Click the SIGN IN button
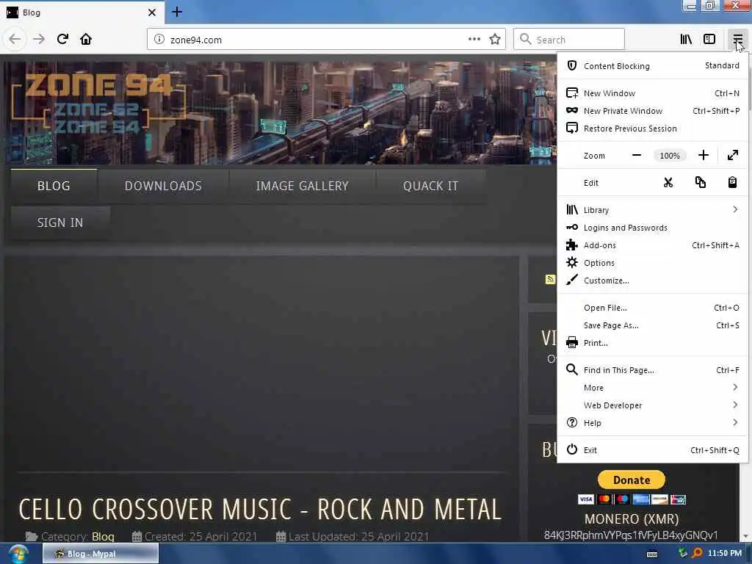The height and width of the screenshot is (564, 752). 60,223
